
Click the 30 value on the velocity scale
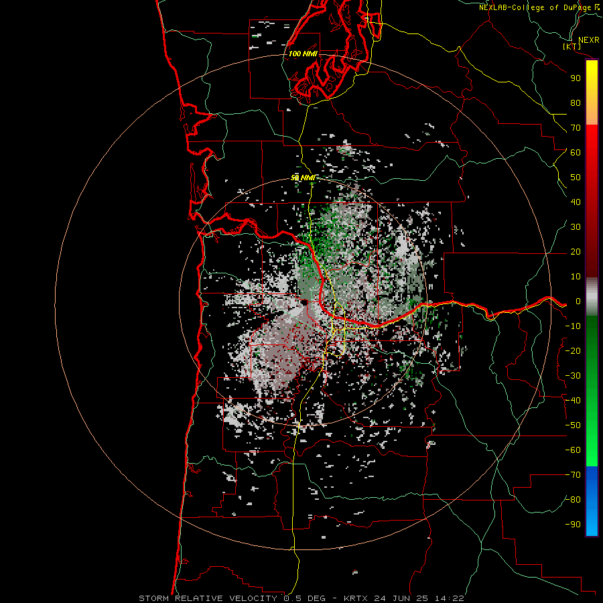pos(576,227)
